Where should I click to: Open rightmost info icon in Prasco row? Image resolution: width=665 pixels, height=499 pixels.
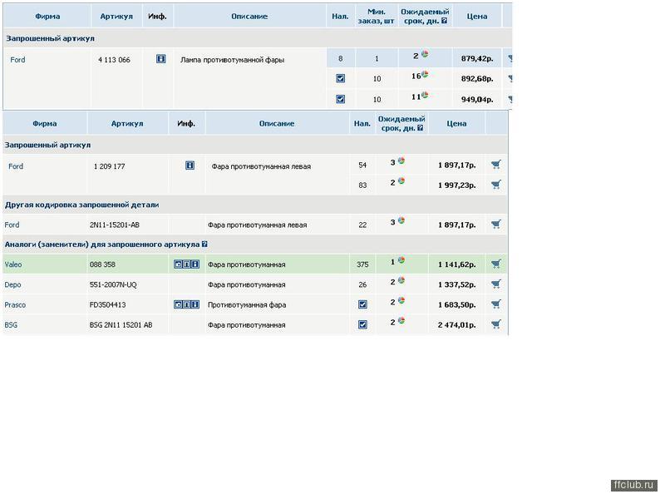click(x=195, y=304)
